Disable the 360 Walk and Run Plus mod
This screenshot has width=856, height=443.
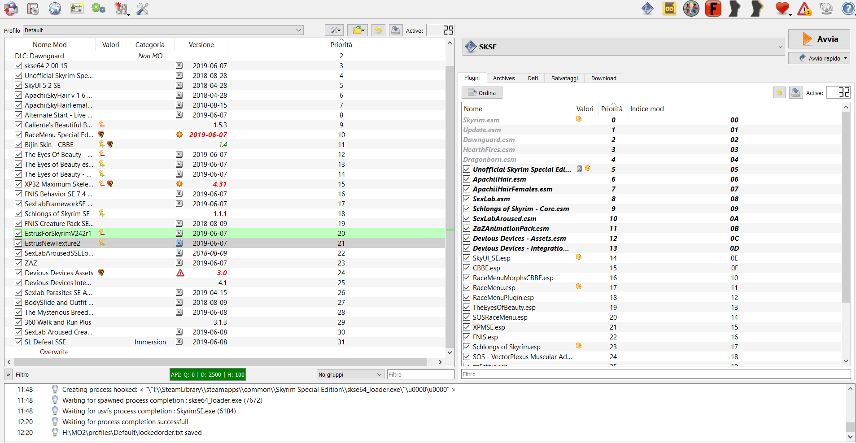point(18,322)
